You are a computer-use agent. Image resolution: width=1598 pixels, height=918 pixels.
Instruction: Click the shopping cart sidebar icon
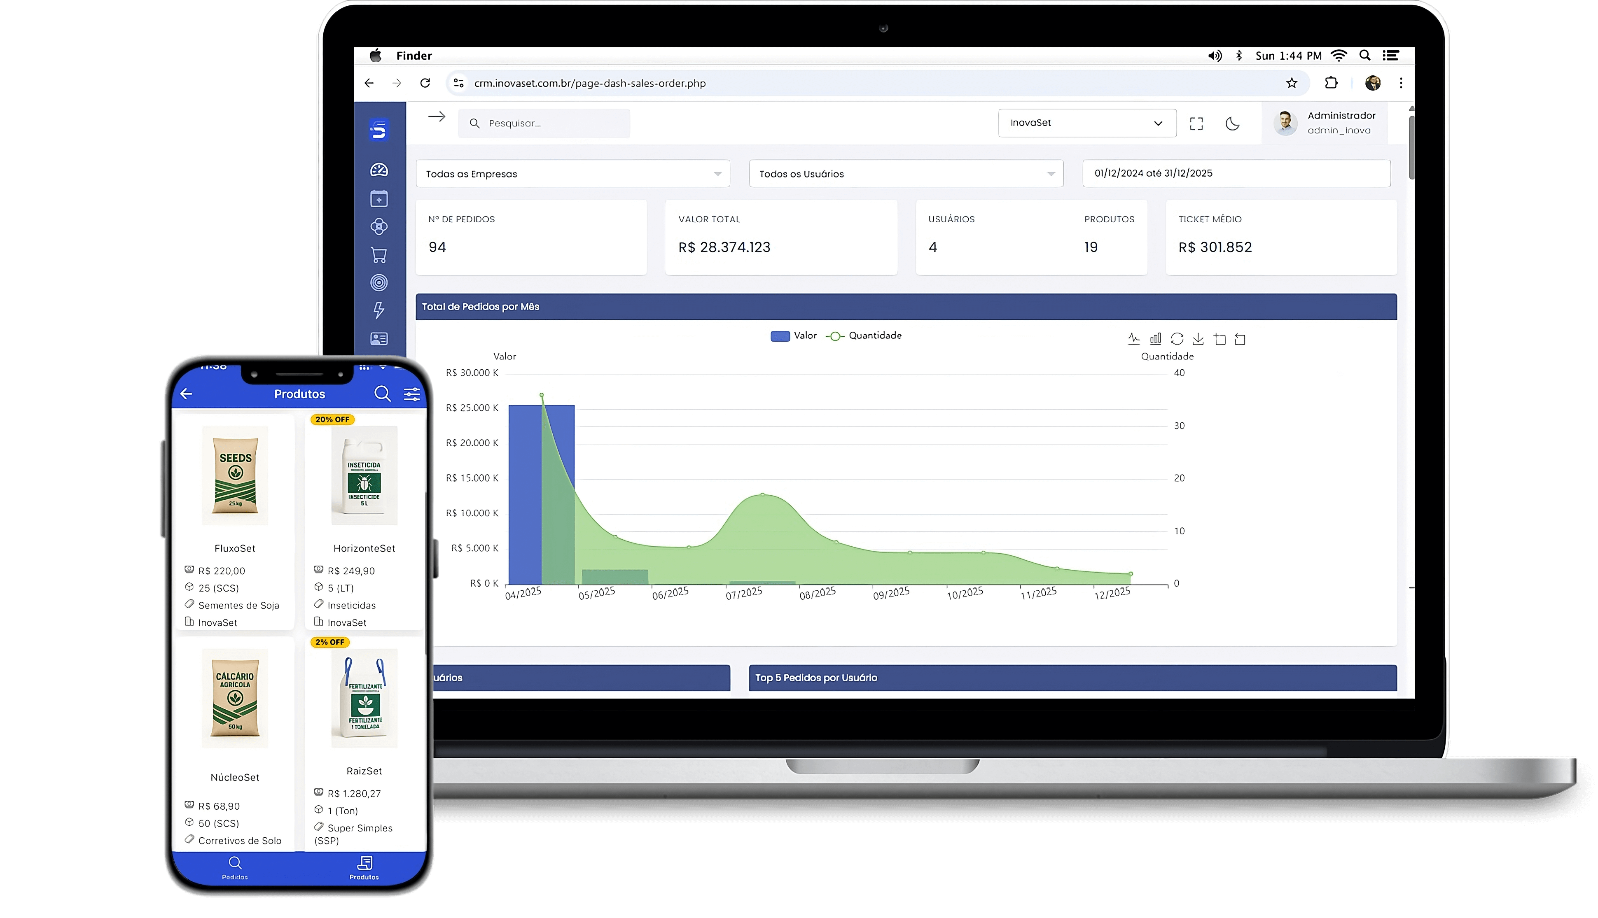(378, 255)
